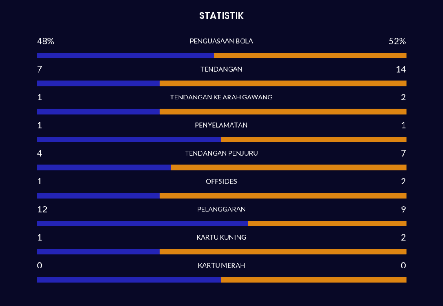Click the value 7 for Tendangan Penjuru

[403, 153]
